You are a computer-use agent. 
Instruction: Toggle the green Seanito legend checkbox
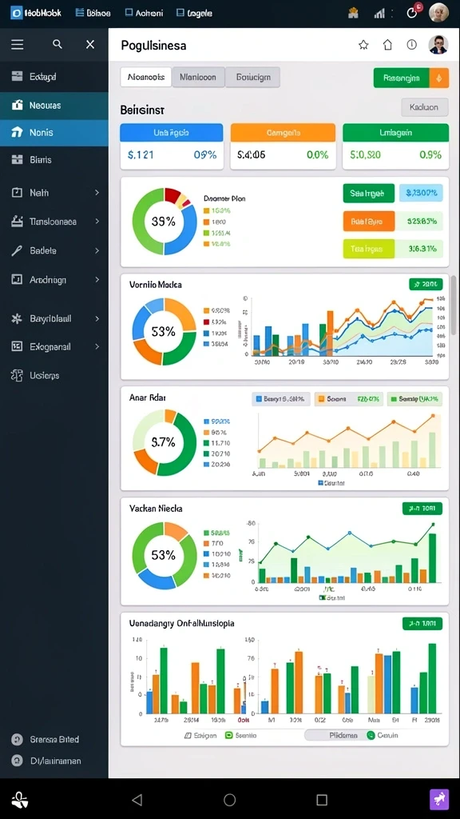pyautogui.click(x=228, y=735)
